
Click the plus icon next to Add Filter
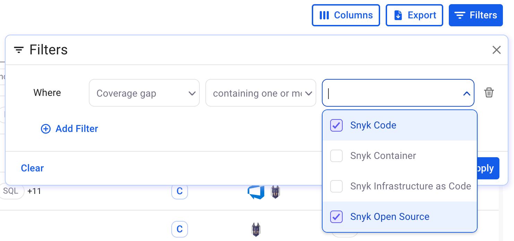(45, 128)
